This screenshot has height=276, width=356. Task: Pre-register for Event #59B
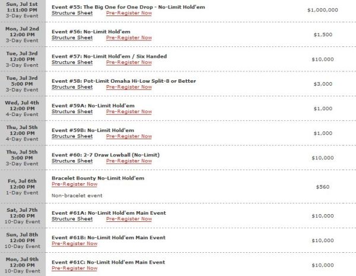129,136
